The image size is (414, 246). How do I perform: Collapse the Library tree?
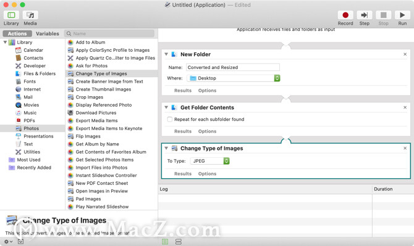coord(5,42)
